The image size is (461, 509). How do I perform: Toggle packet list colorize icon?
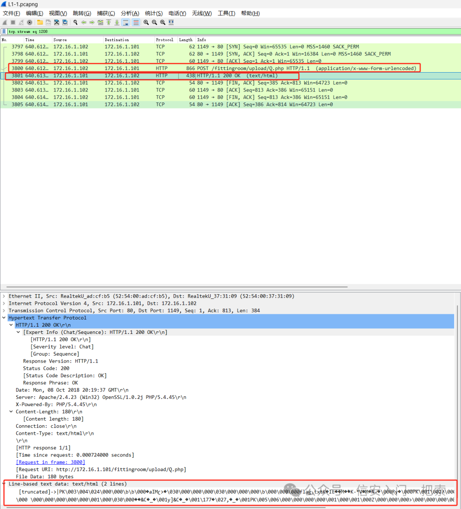tap(136, 22)
